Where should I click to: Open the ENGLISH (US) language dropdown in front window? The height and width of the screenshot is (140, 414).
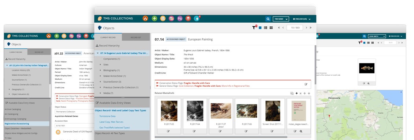(x=302, y=19)
